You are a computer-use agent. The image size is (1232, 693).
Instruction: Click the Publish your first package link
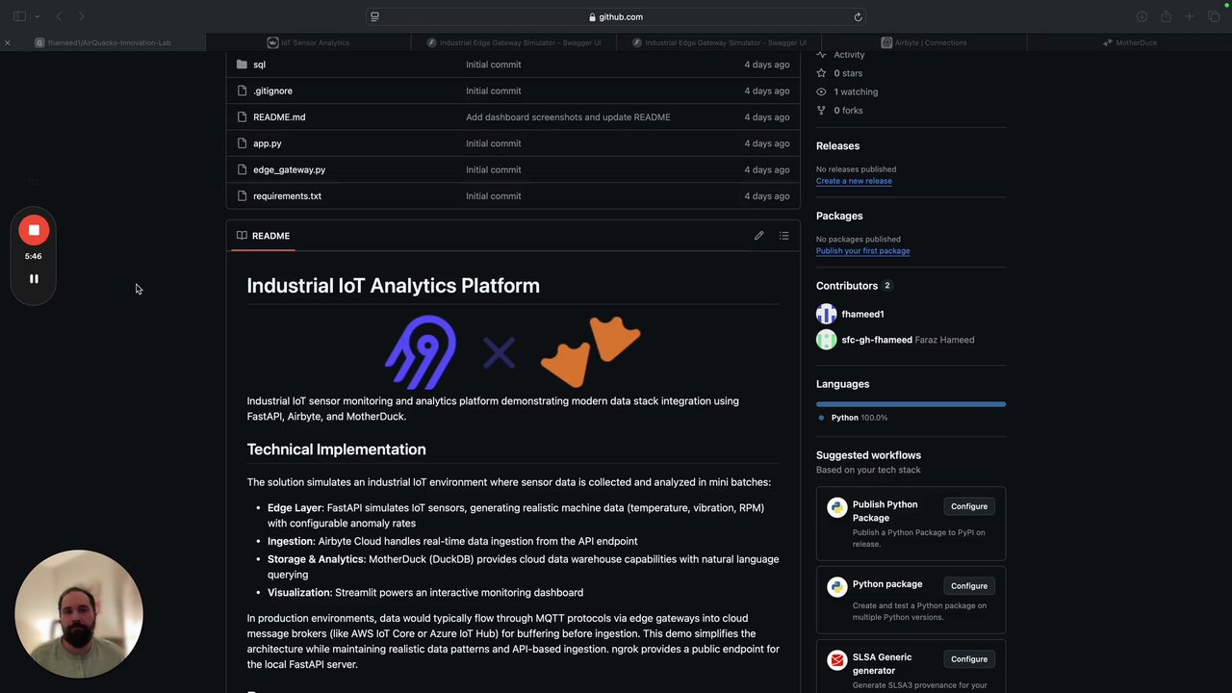[862, 251]
